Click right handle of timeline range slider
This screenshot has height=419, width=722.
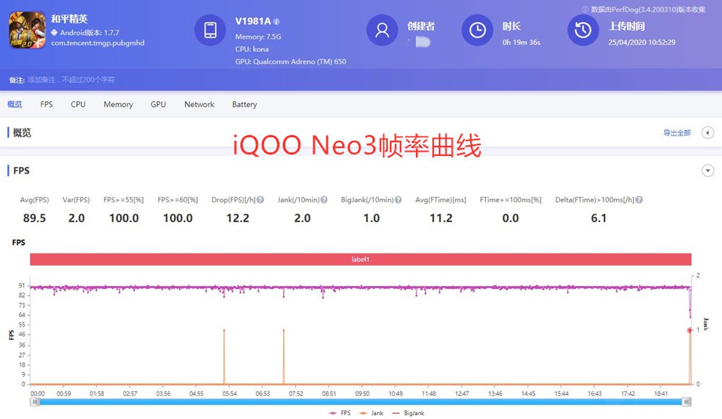pos(687,402)
